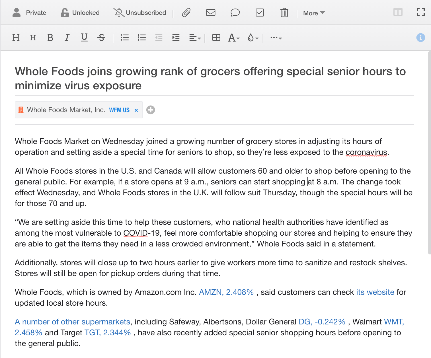This screenshot has width=431, height=358.
Task: Open DG, -0.242% ticker link
Action: pyautogui.click(x=322, y=322)
